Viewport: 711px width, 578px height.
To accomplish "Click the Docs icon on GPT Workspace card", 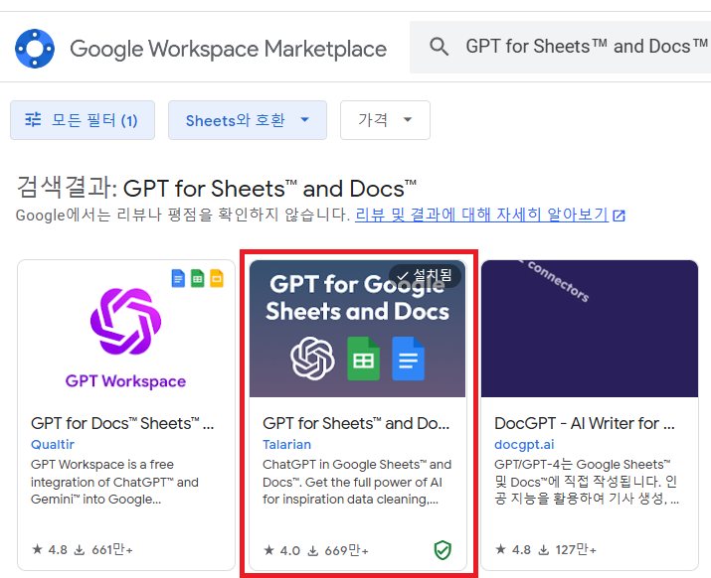I will 178,278.
